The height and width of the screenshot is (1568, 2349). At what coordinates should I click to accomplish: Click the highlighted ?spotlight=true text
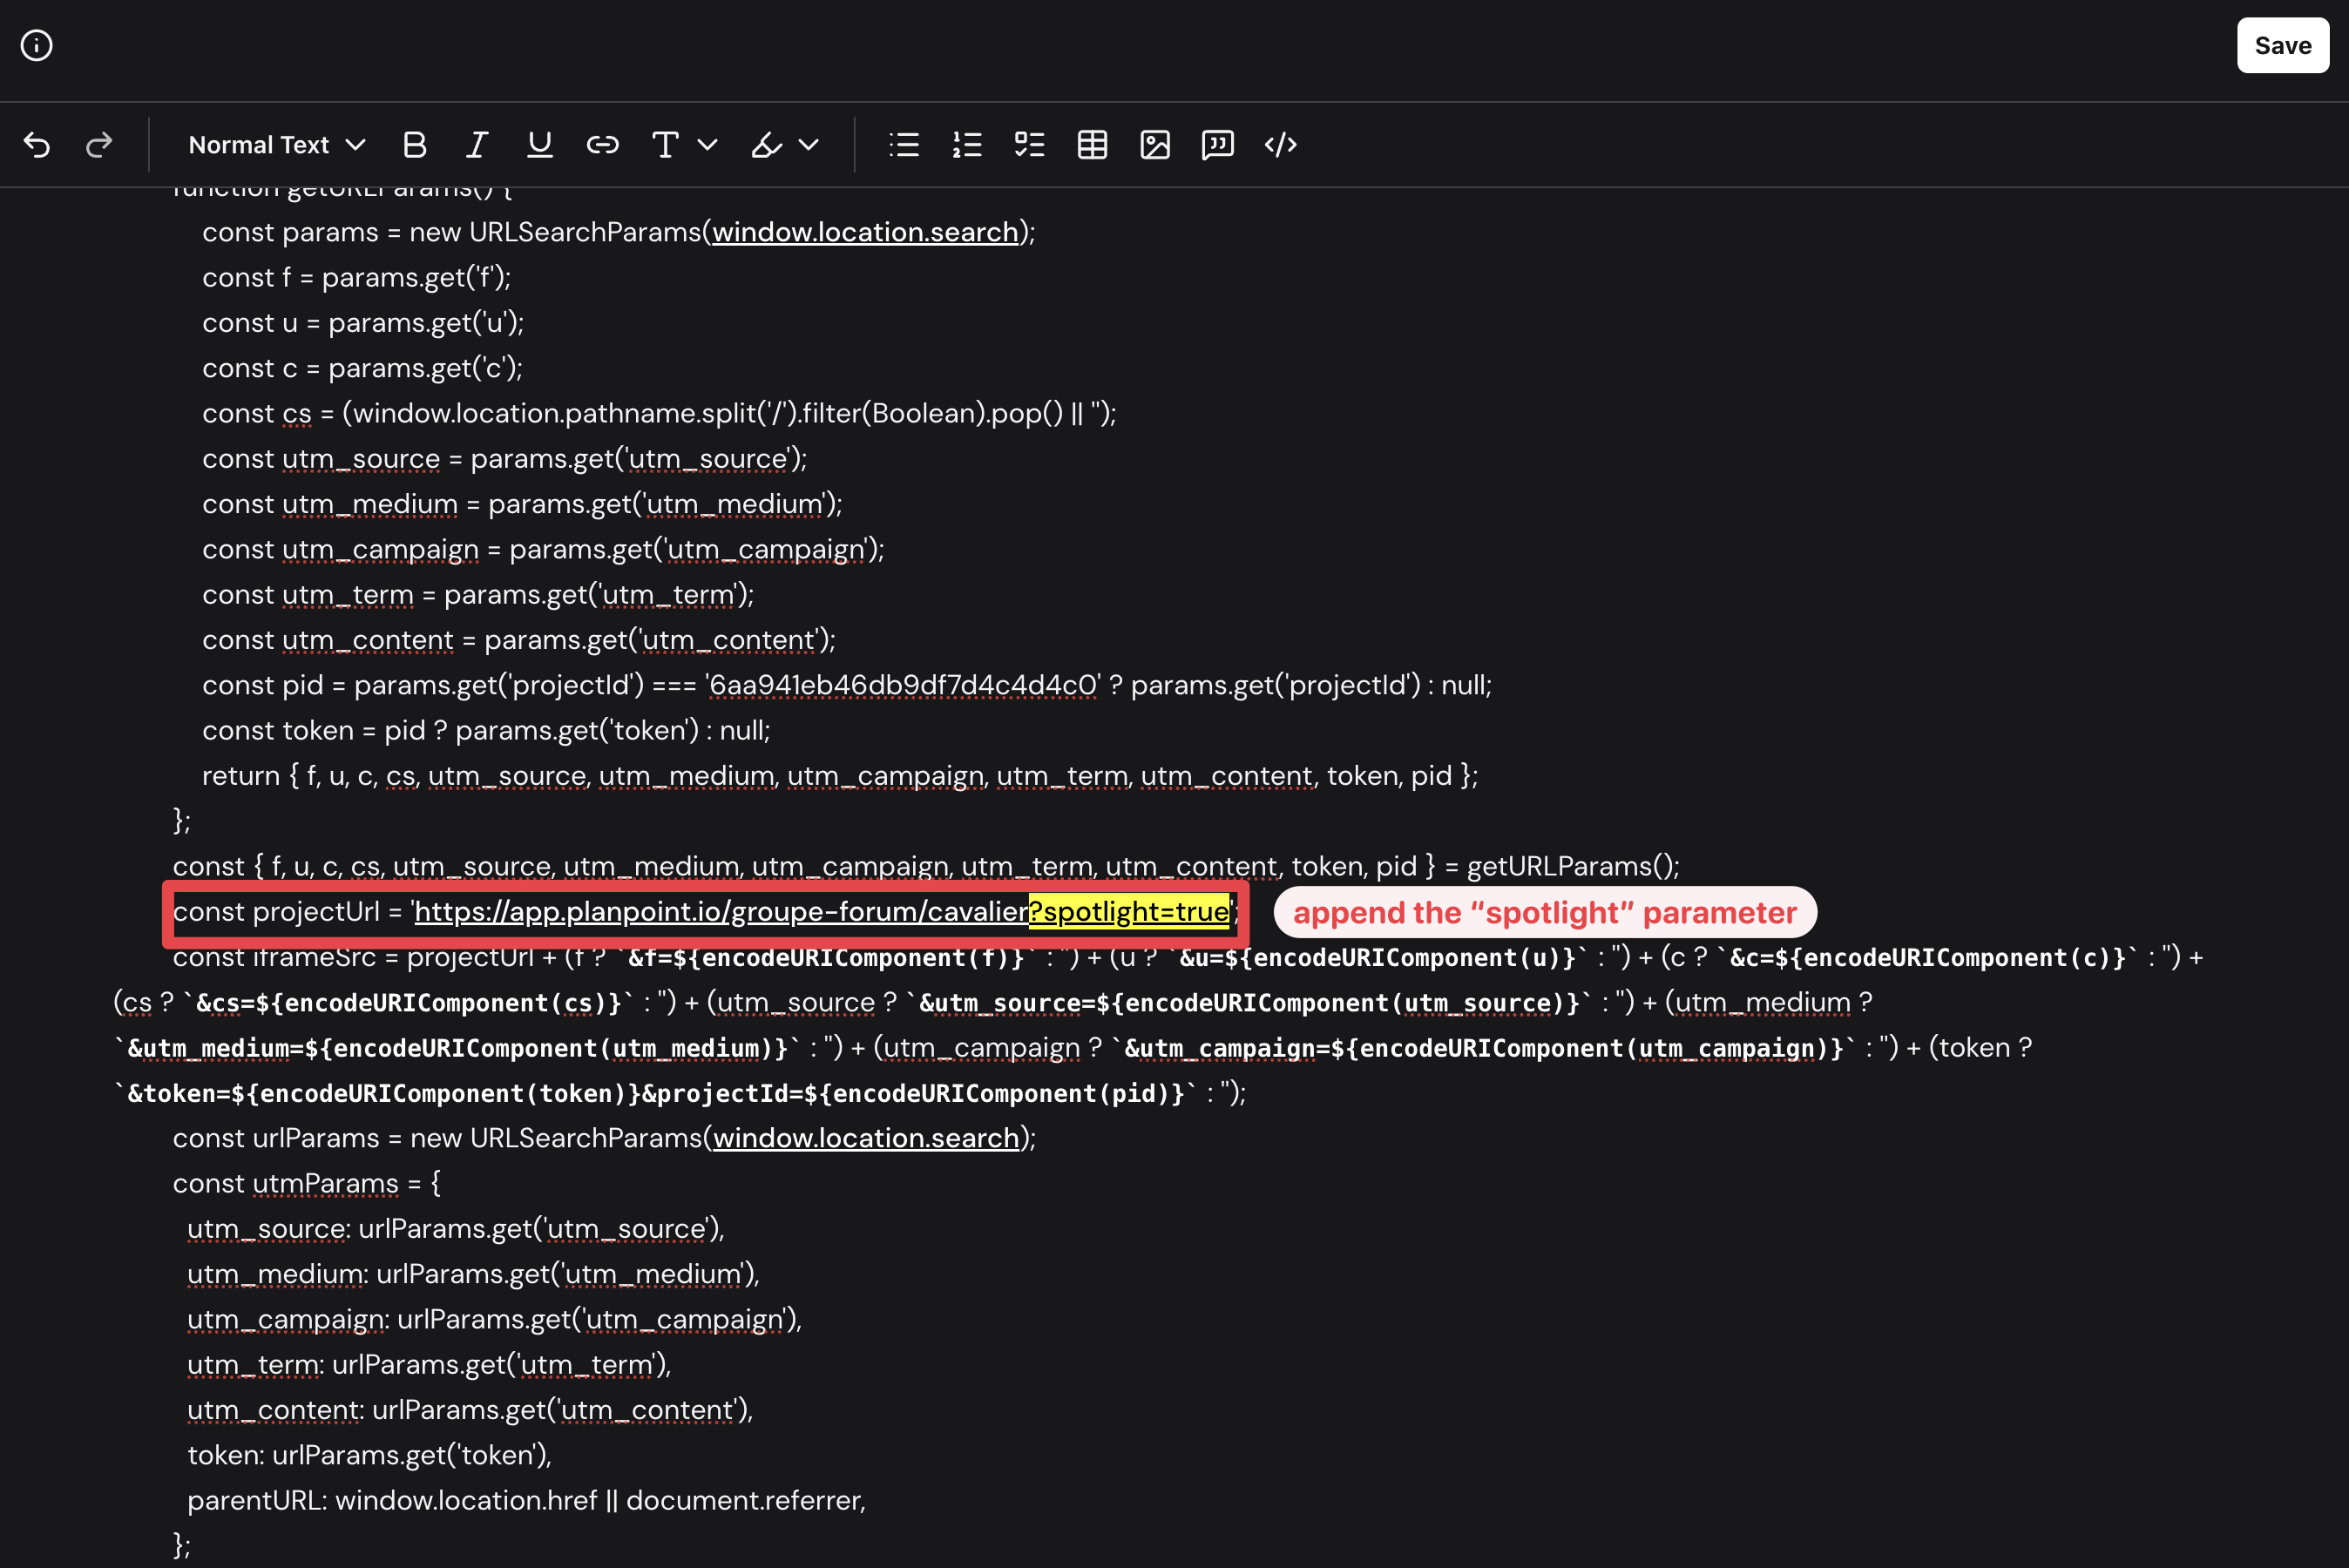pos(1129,912)
